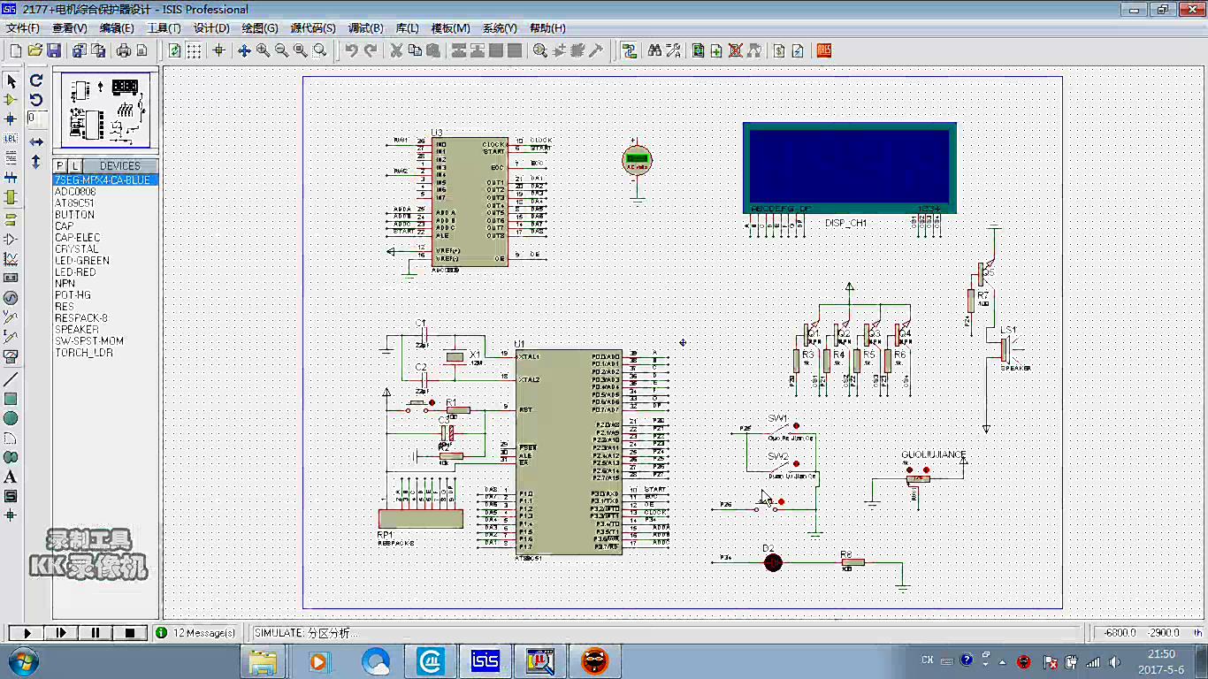Select the Pan/center view icon

click(x=244, y=50)
